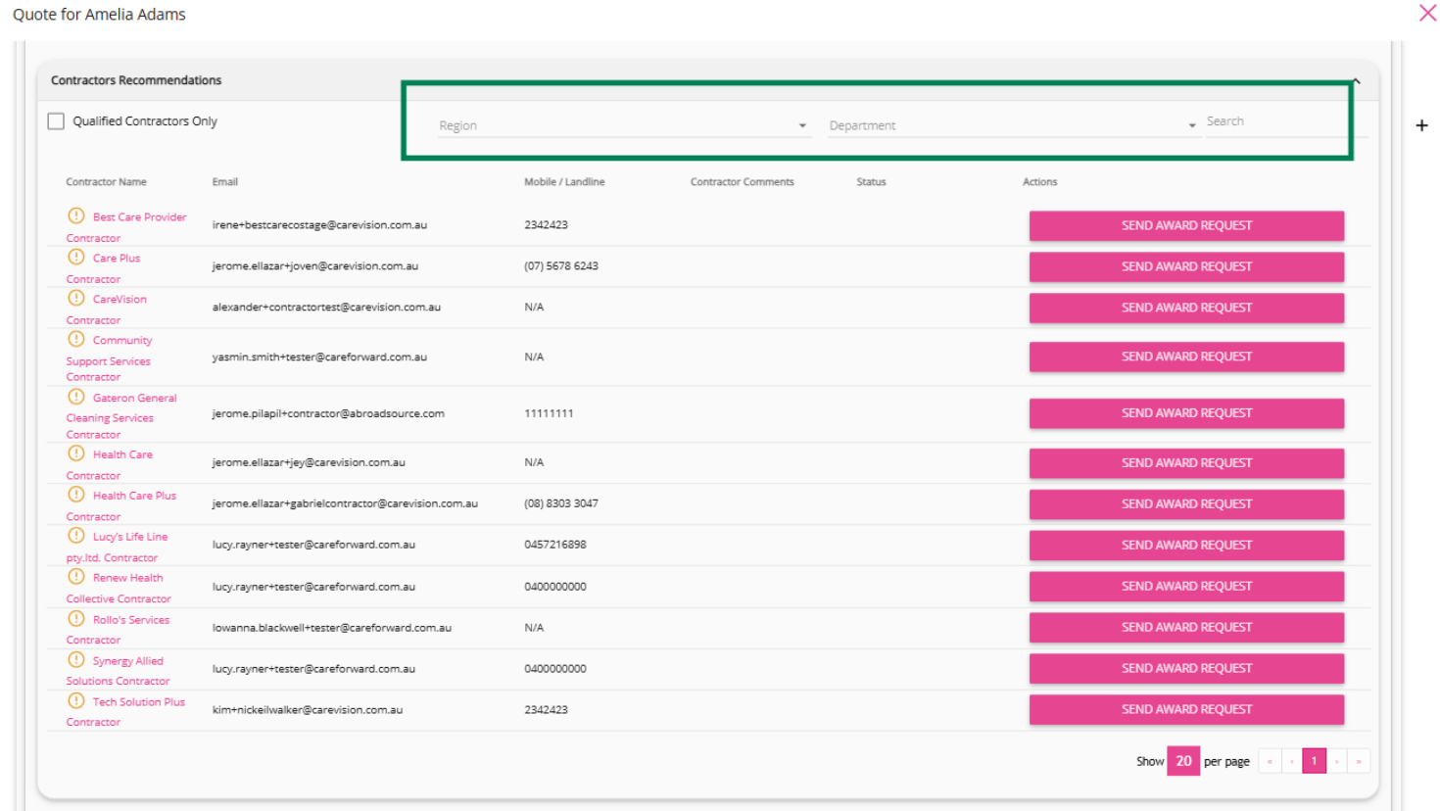Viewport: 1440px width, 811px height.
Task: Click warning icon beside CareVision
Action: click(76, 298)
